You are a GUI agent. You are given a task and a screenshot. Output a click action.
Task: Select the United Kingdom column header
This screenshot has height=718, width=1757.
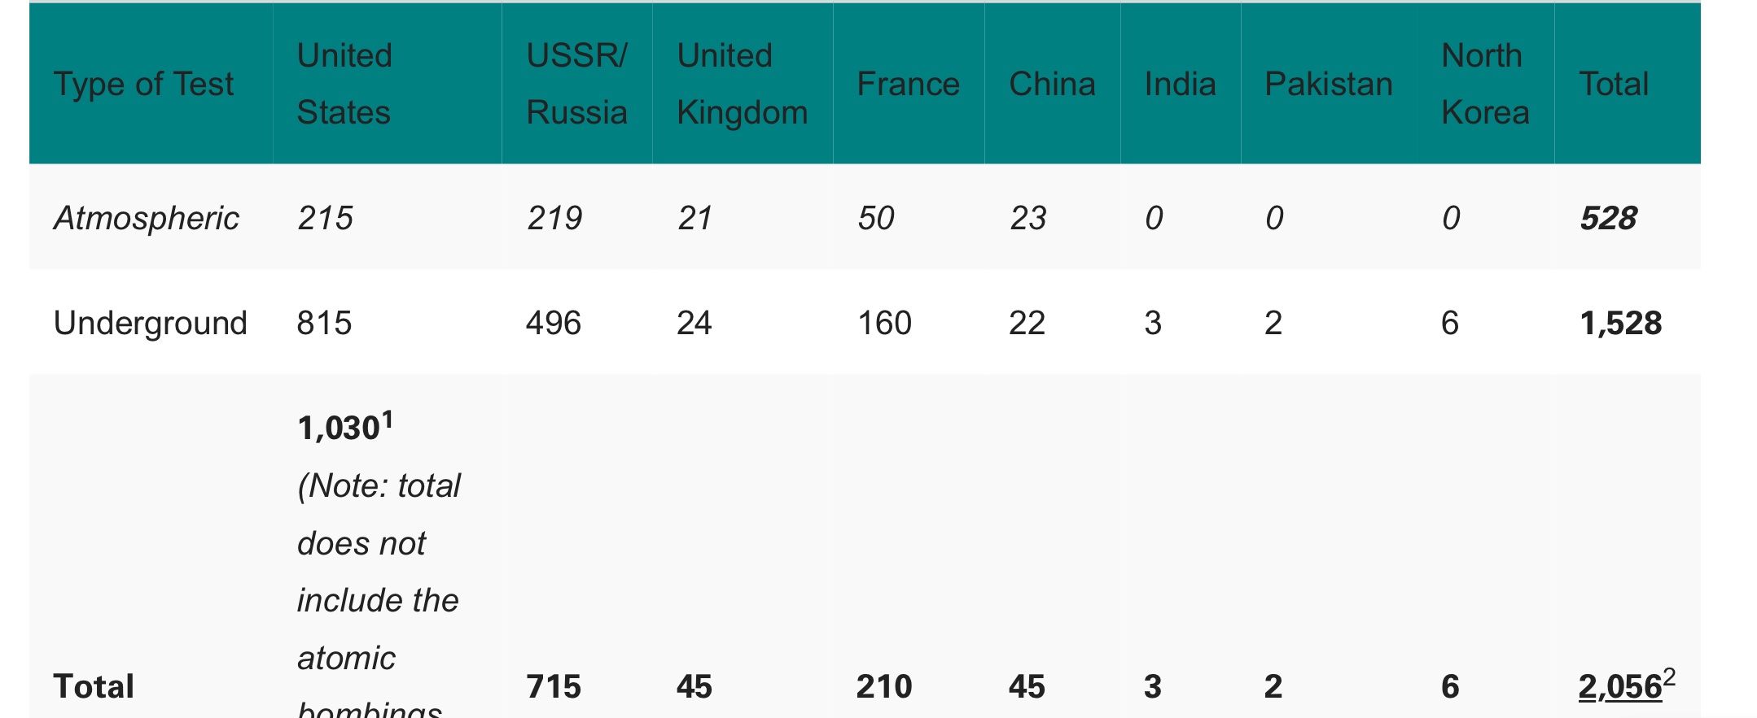[742, 84]
